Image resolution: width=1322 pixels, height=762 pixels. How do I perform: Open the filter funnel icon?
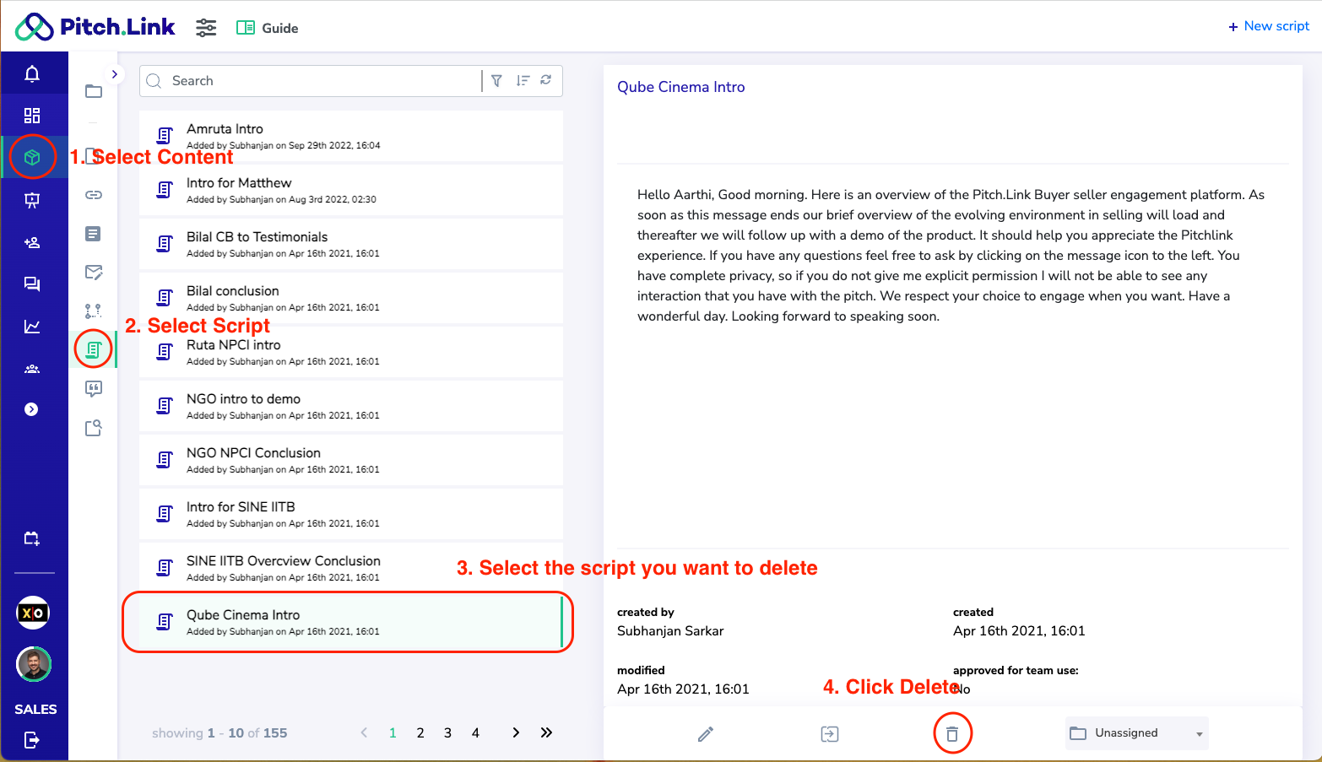pos(496,80)
